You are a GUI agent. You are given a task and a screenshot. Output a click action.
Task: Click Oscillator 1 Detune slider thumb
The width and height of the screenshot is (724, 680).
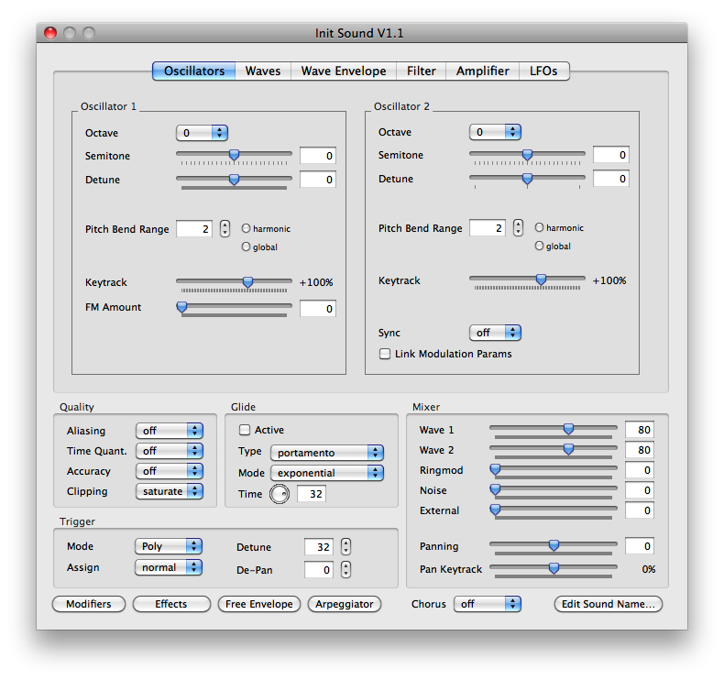(x=234, y=179)
